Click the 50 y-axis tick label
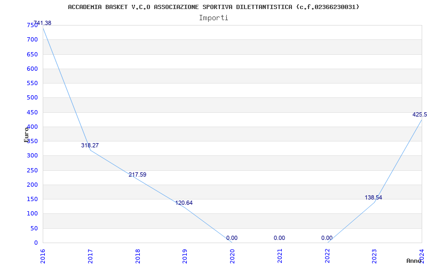Viewport: 427px width, 266px height. 34,229
